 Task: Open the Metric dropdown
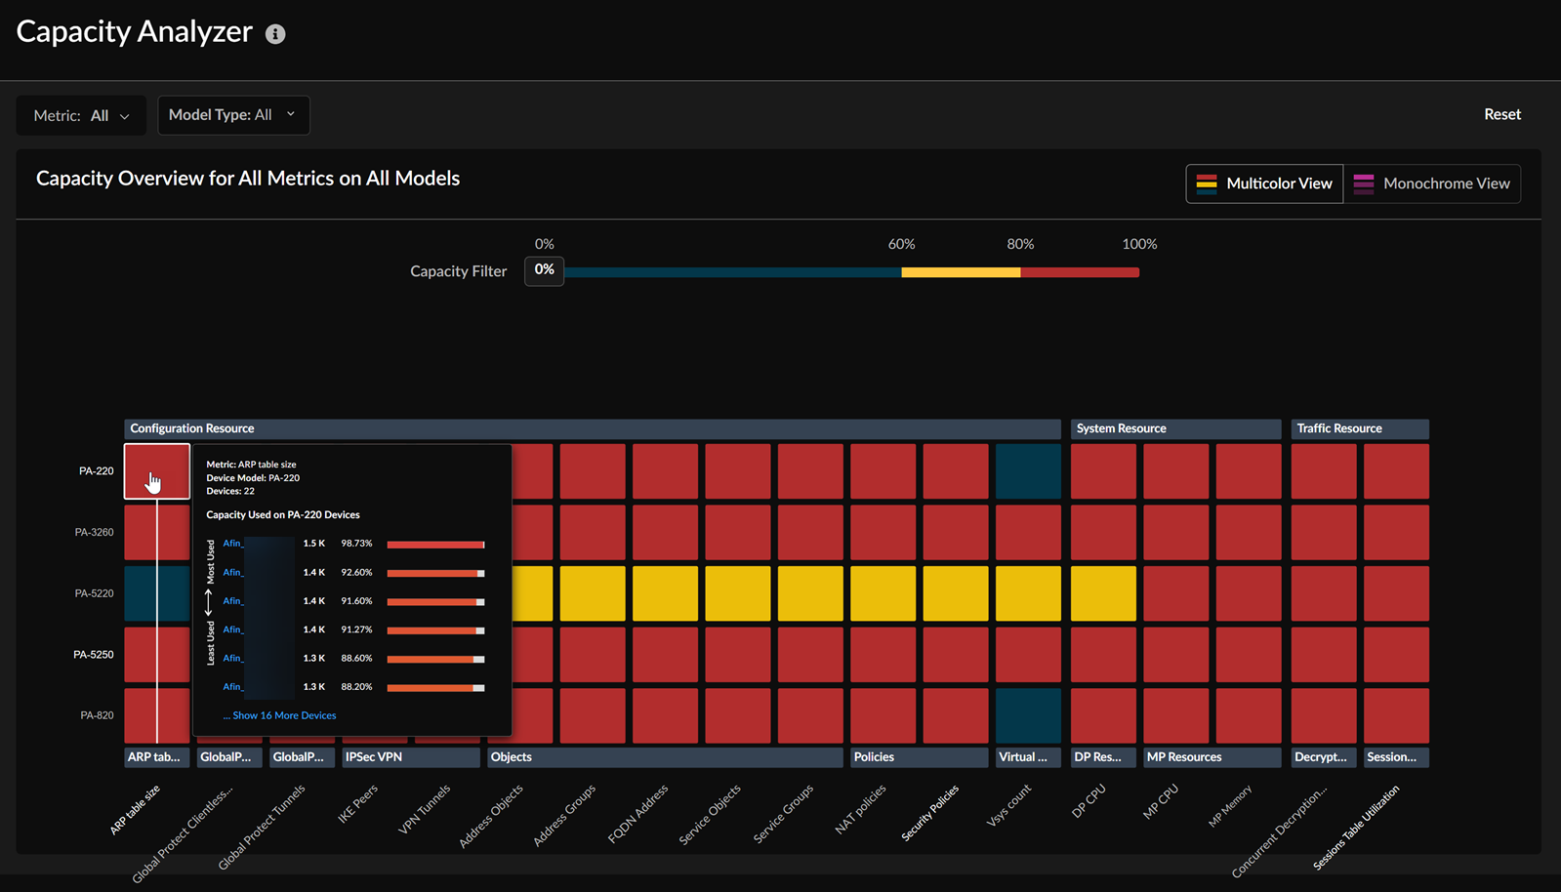(x=81, y=115)
